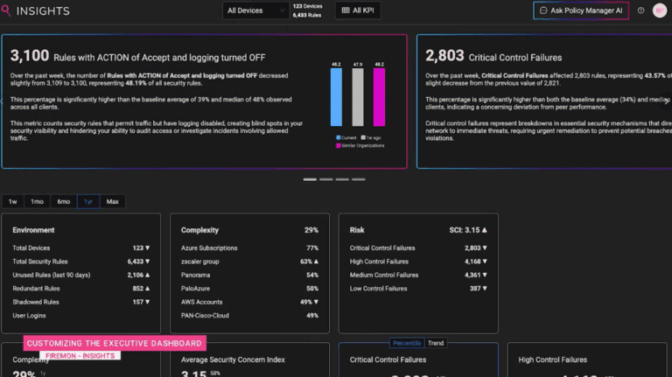Click the grid icon on All KPI
Screen dimensions: 672x377
345,10
